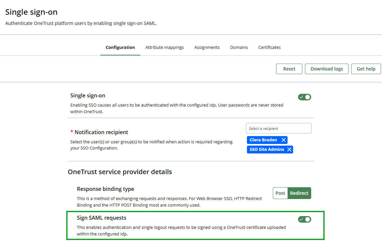Click the Reset button
The height and width of the screenshot is (242, 382).
(x=289, y=69)
